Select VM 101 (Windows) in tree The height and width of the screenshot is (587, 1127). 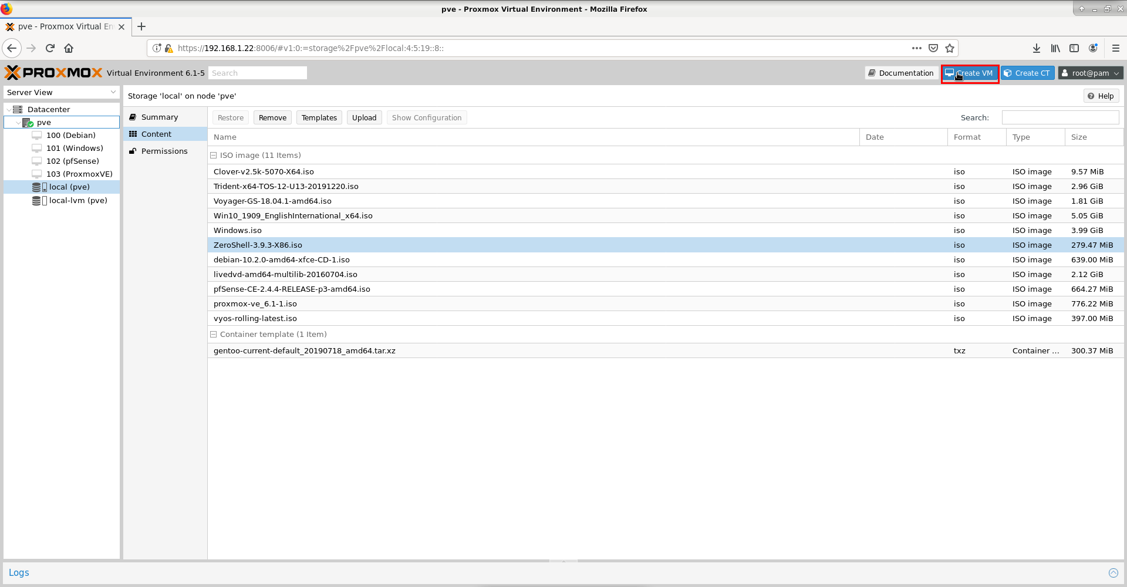(62, 149)
